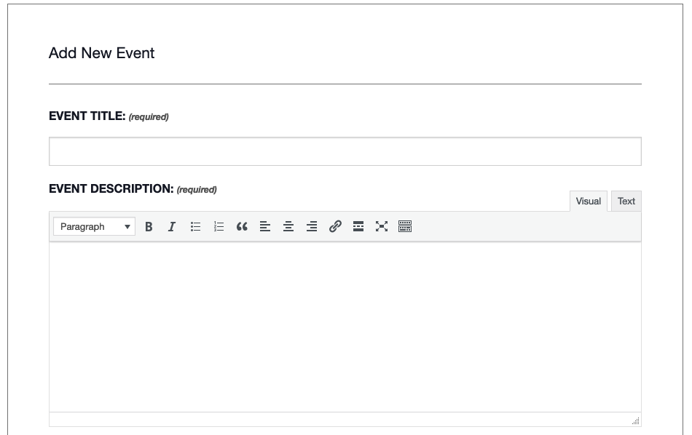Switch to the Visual editor tab
Screen dimensions: 692x435
tap(589, 201)
